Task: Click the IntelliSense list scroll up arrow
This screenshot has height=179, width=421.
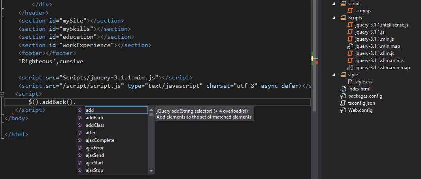Action: 151,110
